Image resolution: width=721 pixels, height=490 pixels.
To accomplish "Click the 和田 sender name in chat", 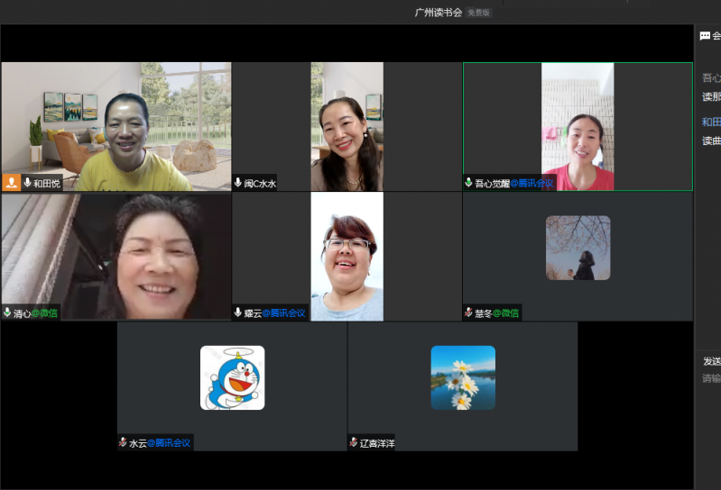I will (711, 122).
